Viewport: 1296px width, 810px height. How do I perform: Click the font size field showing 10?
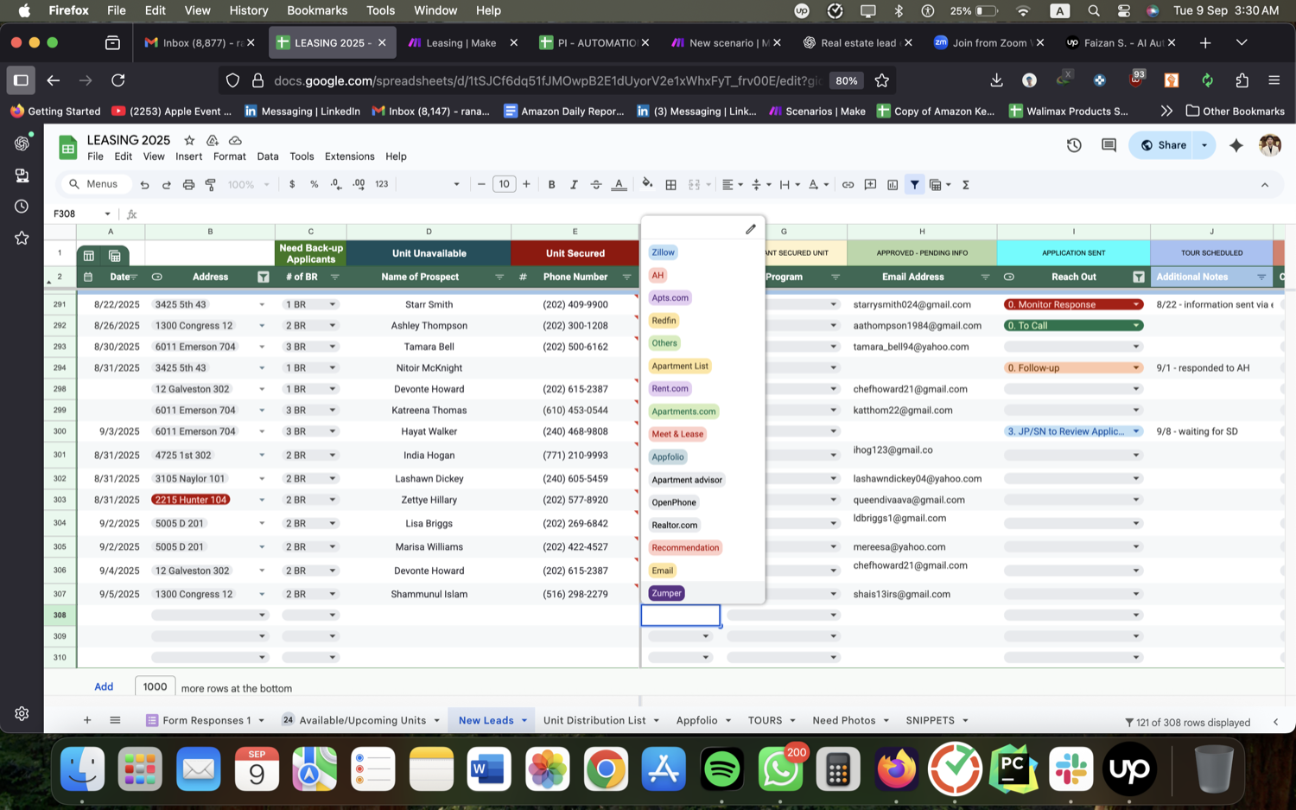pyautogui.click(x=504, y=184)
